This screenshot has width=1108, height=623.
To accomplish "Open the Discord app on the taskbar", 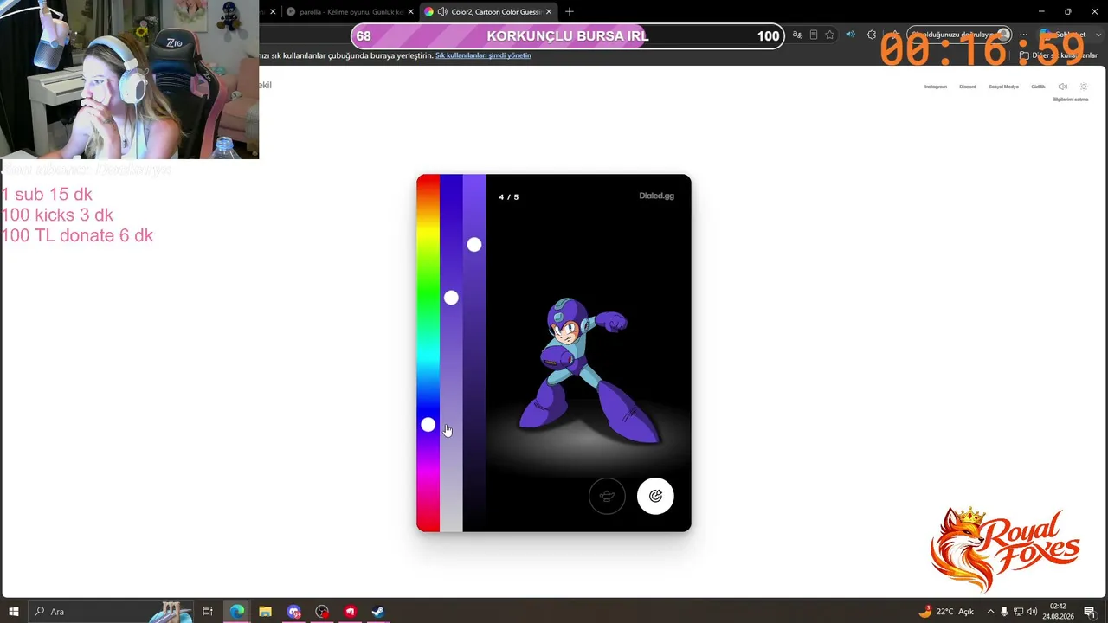I will click(293, 612).
